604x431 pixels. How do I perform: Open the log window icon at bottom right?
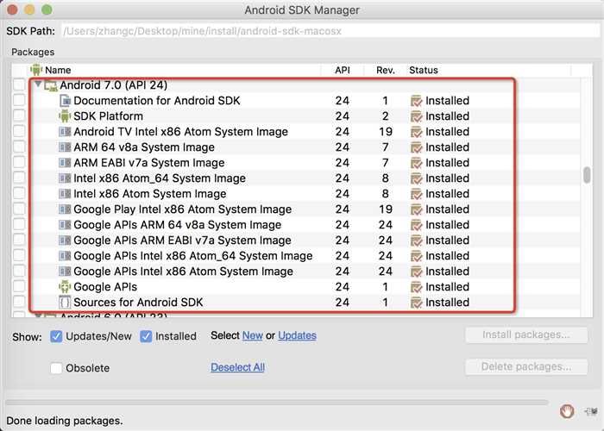590,411
